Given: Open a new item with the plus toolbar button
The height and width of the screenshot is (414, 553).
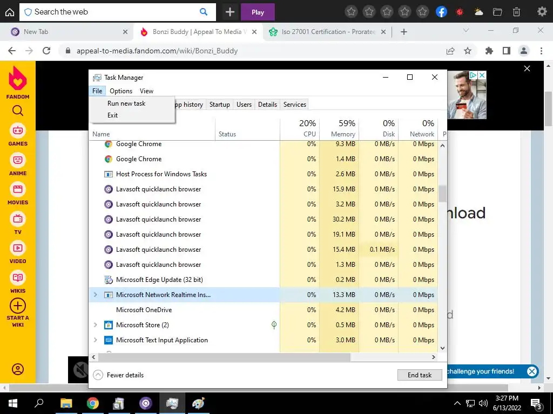Looking at the screenshot, I should click(x=230, y=12).
